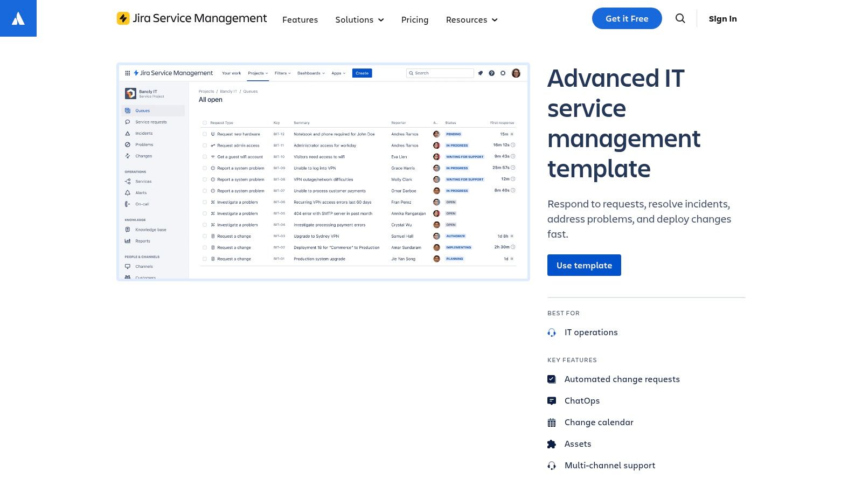862x485 pixels.
Task: Select Incidents in the project sidebar
Action: click(143, 133)
